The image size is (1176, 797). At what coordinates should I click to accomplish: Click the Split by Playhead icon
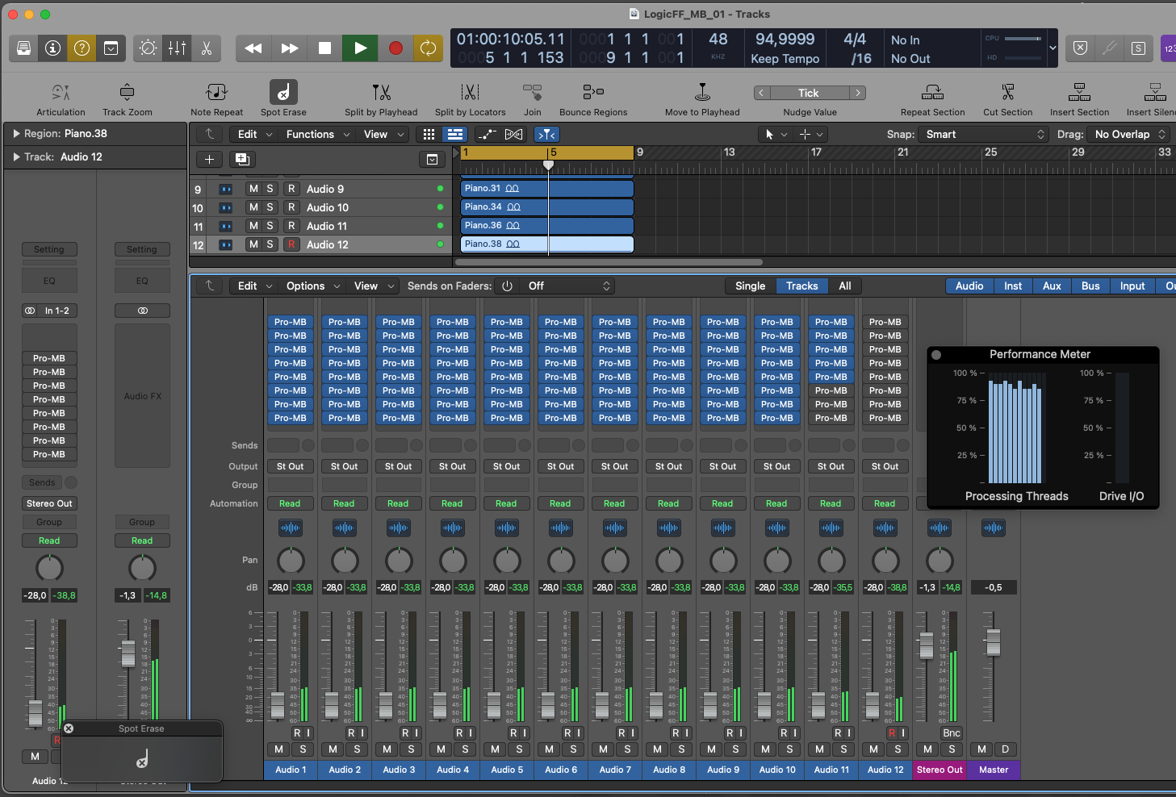click(x=381, y=92)
